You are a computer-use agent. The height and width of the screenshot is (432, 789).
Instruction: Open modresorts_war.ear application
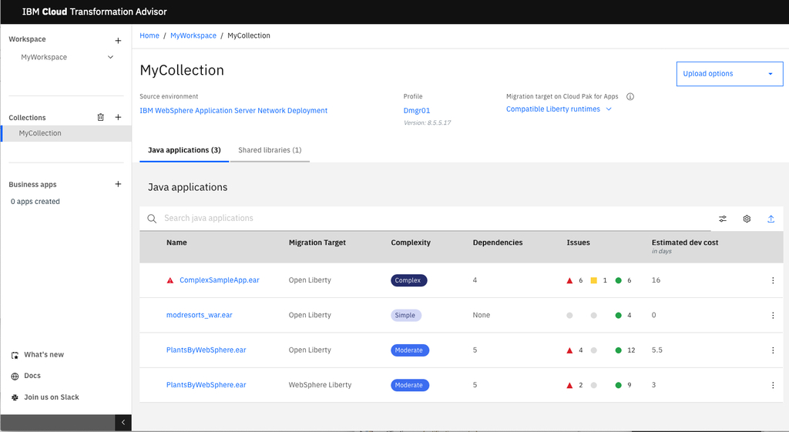(x=200, y=315)
